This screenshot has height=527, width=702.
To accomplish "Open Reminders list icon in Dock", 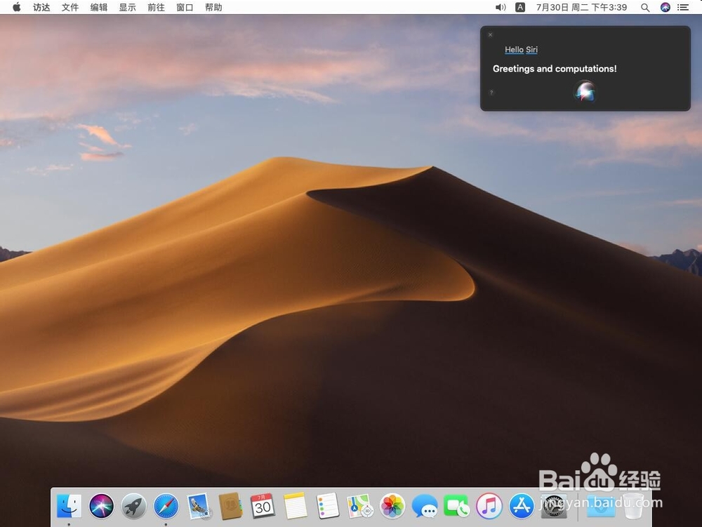I will [328, 506].
